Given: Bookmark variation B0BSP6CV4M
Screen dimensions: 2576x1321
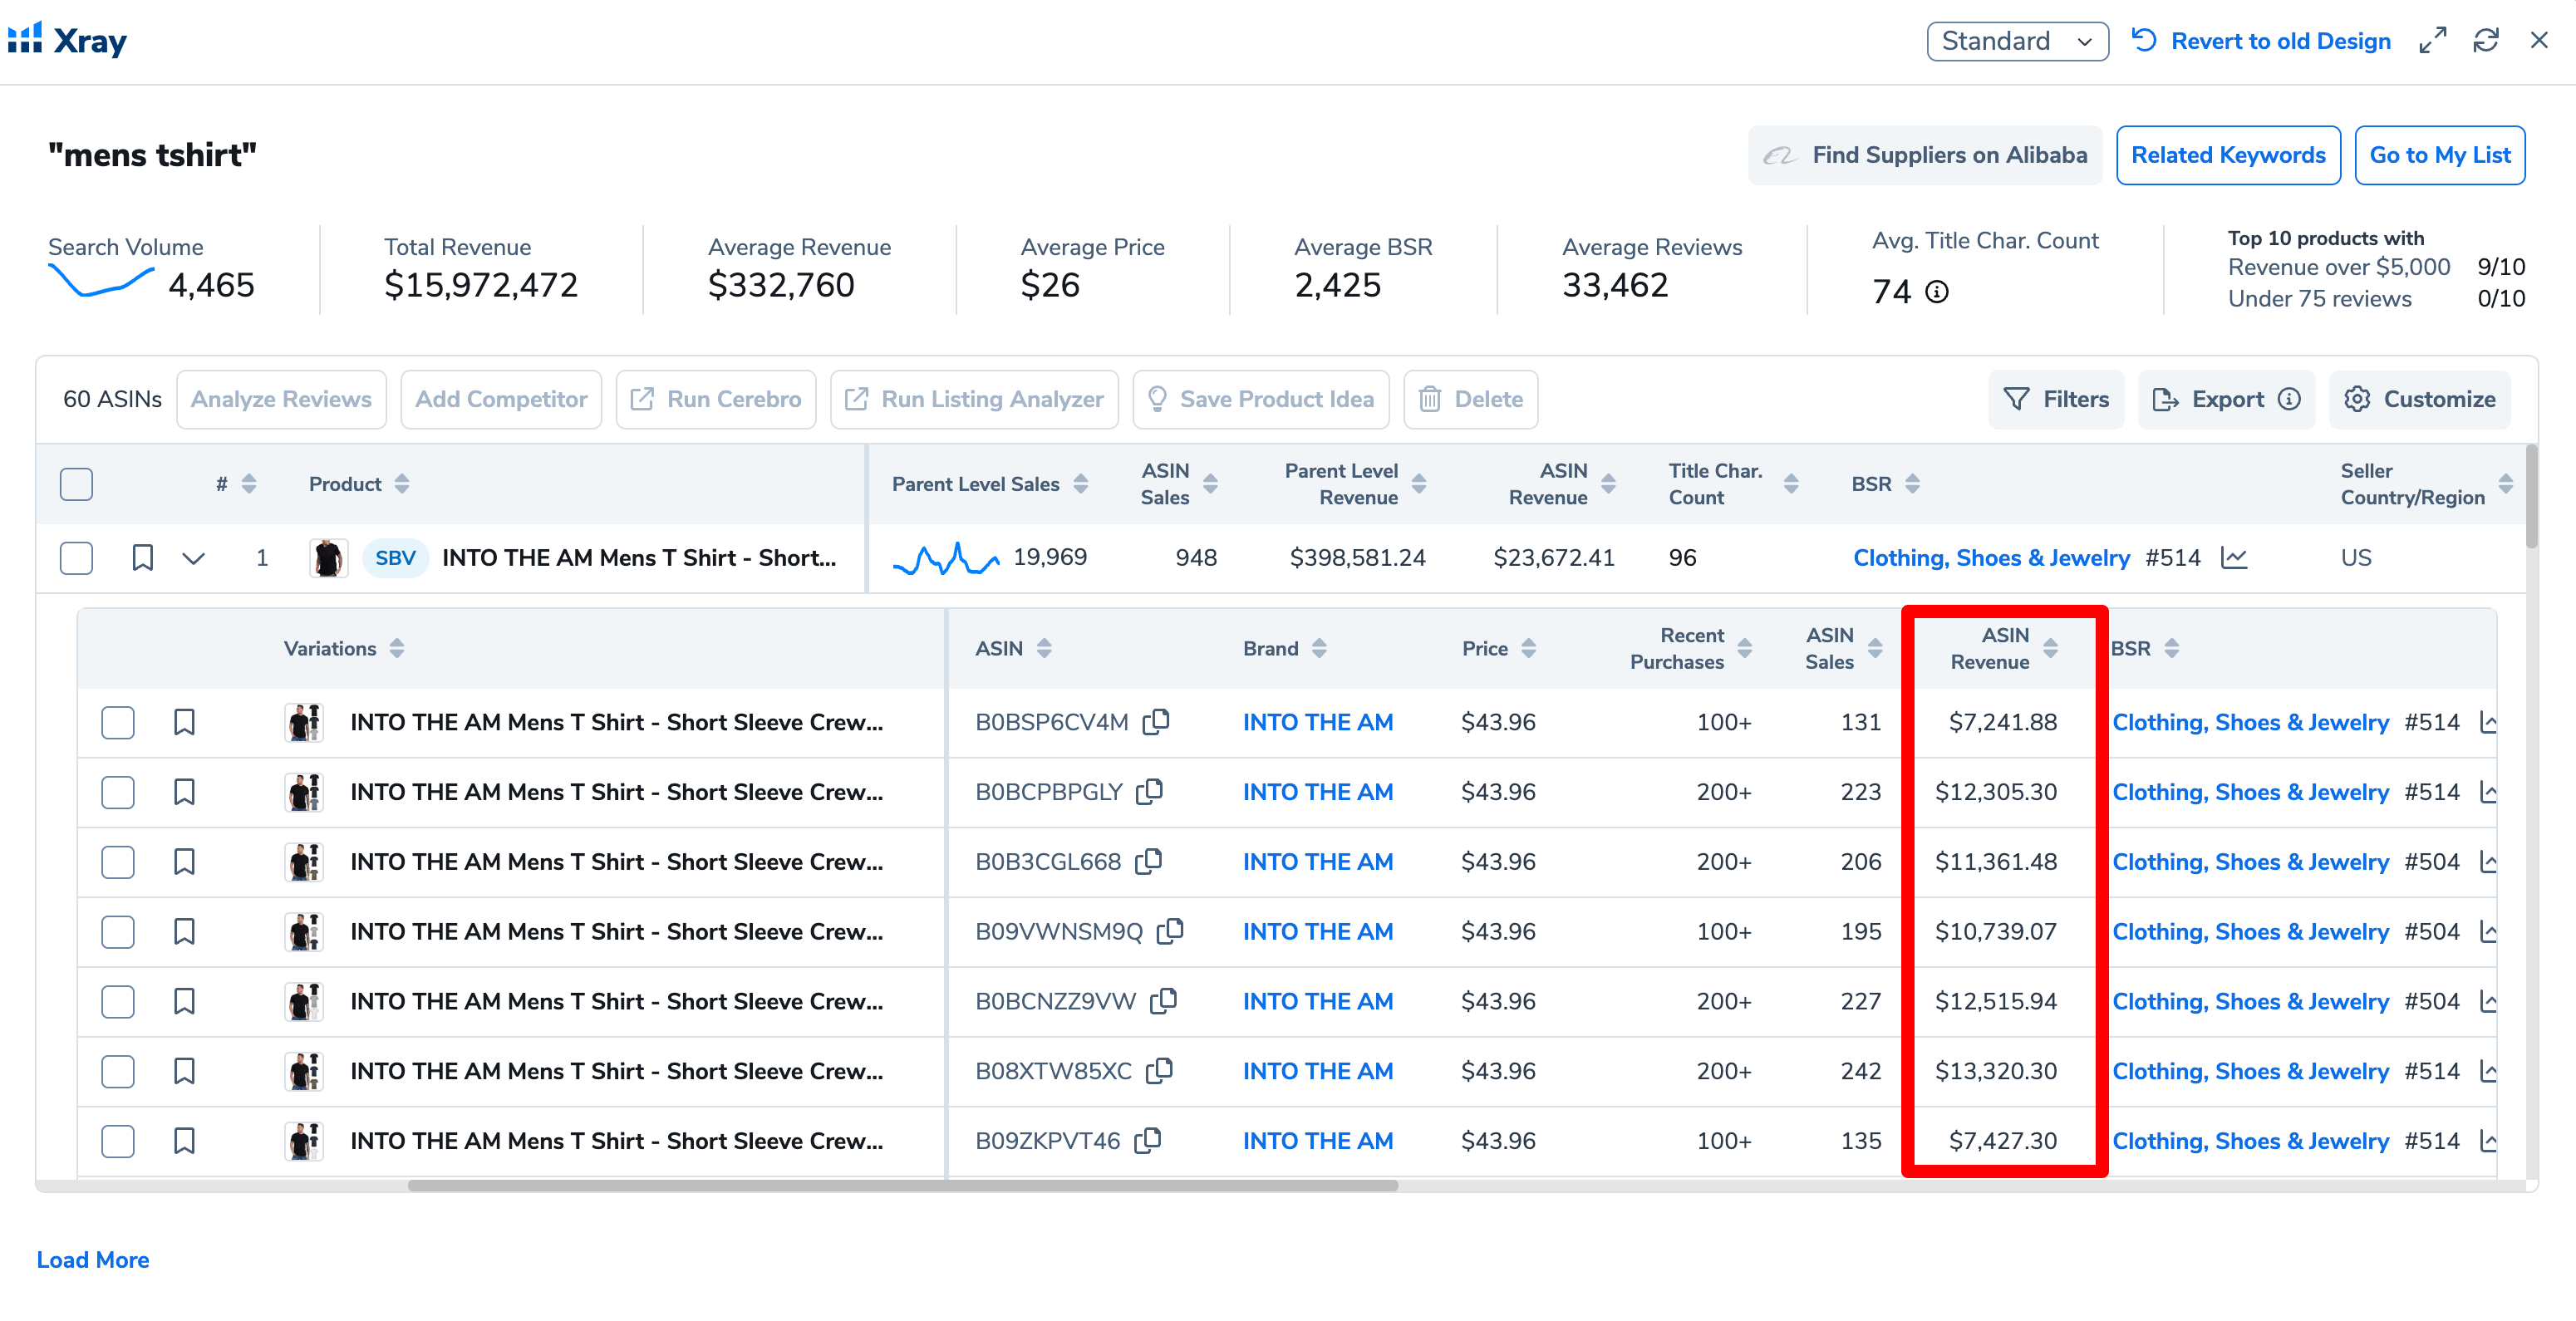Looking at the screenshot, I should (x=184, y=722).
